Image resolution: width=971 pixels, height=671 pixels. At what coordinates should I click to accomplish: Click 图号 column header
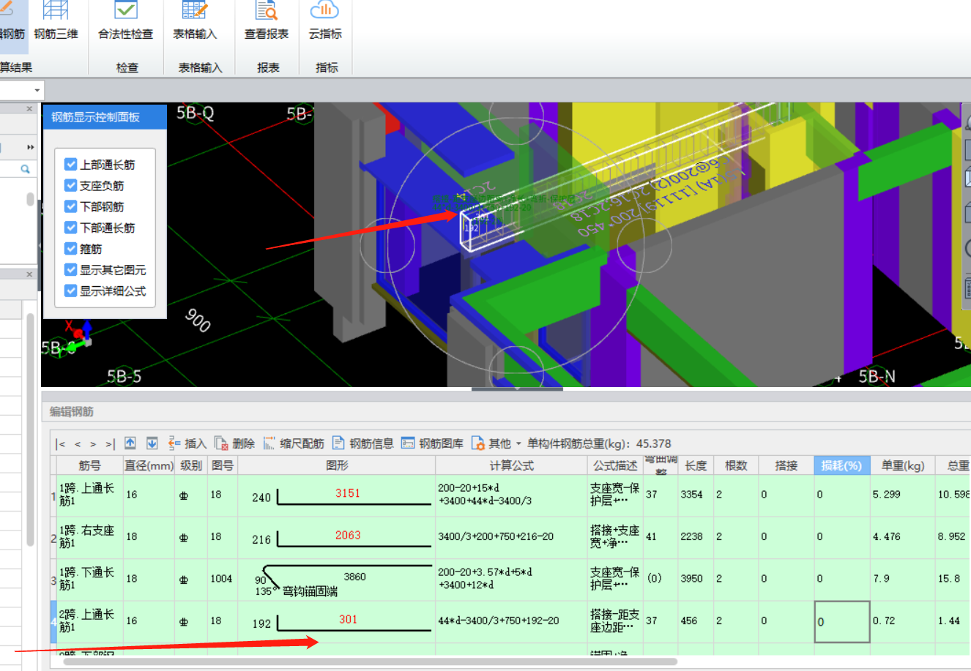[x=223, y=465]
